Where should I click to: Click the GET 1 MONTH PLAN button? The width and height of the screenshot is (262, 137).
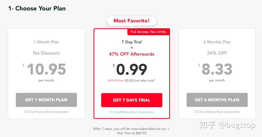click(x=46, y=100)
